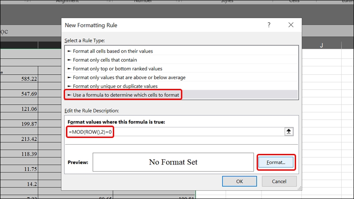Image resolution: width=354 pixels, height=199 pixels.
Task: Click the 'No Format Set' preview box
Action: (173, 162)
